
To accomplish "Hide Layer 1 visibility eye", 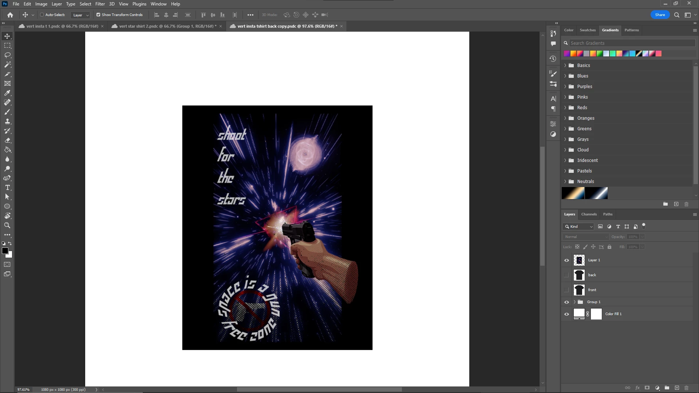I will click(x=566, y=260).
